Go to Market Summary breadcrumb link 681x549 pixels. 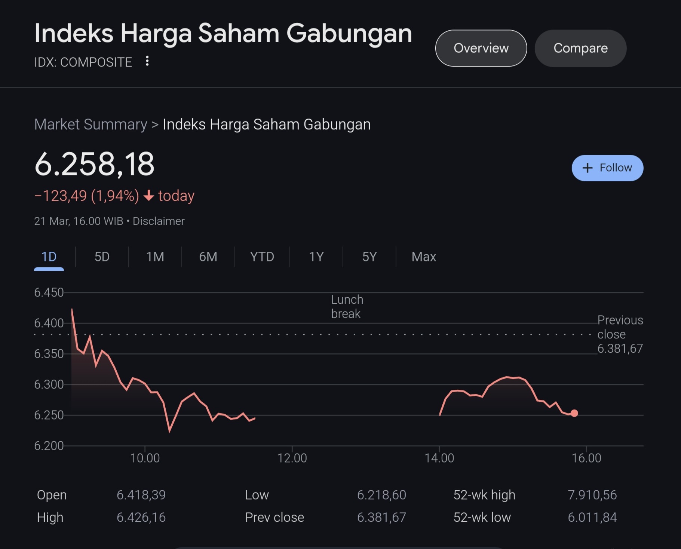point(91,125)
